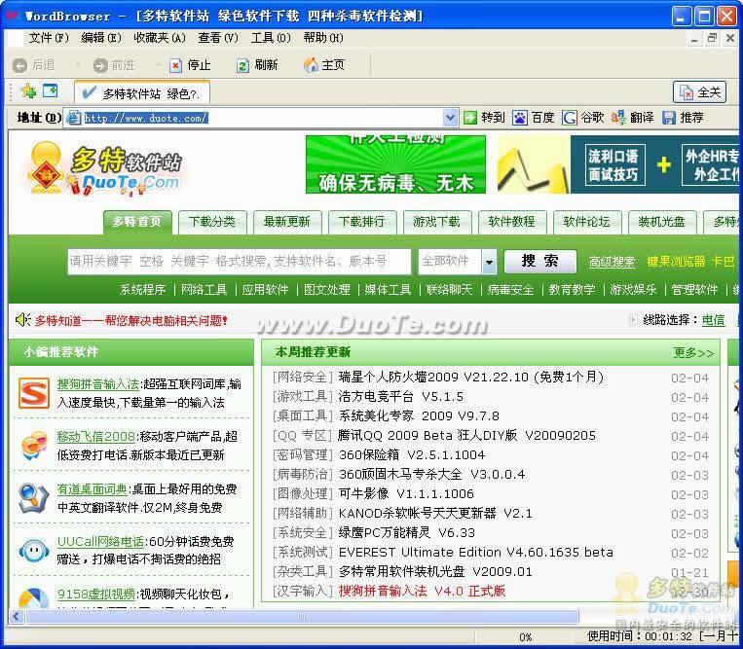
Task: Open 百度 paw search icon
Action: [519, 118]
